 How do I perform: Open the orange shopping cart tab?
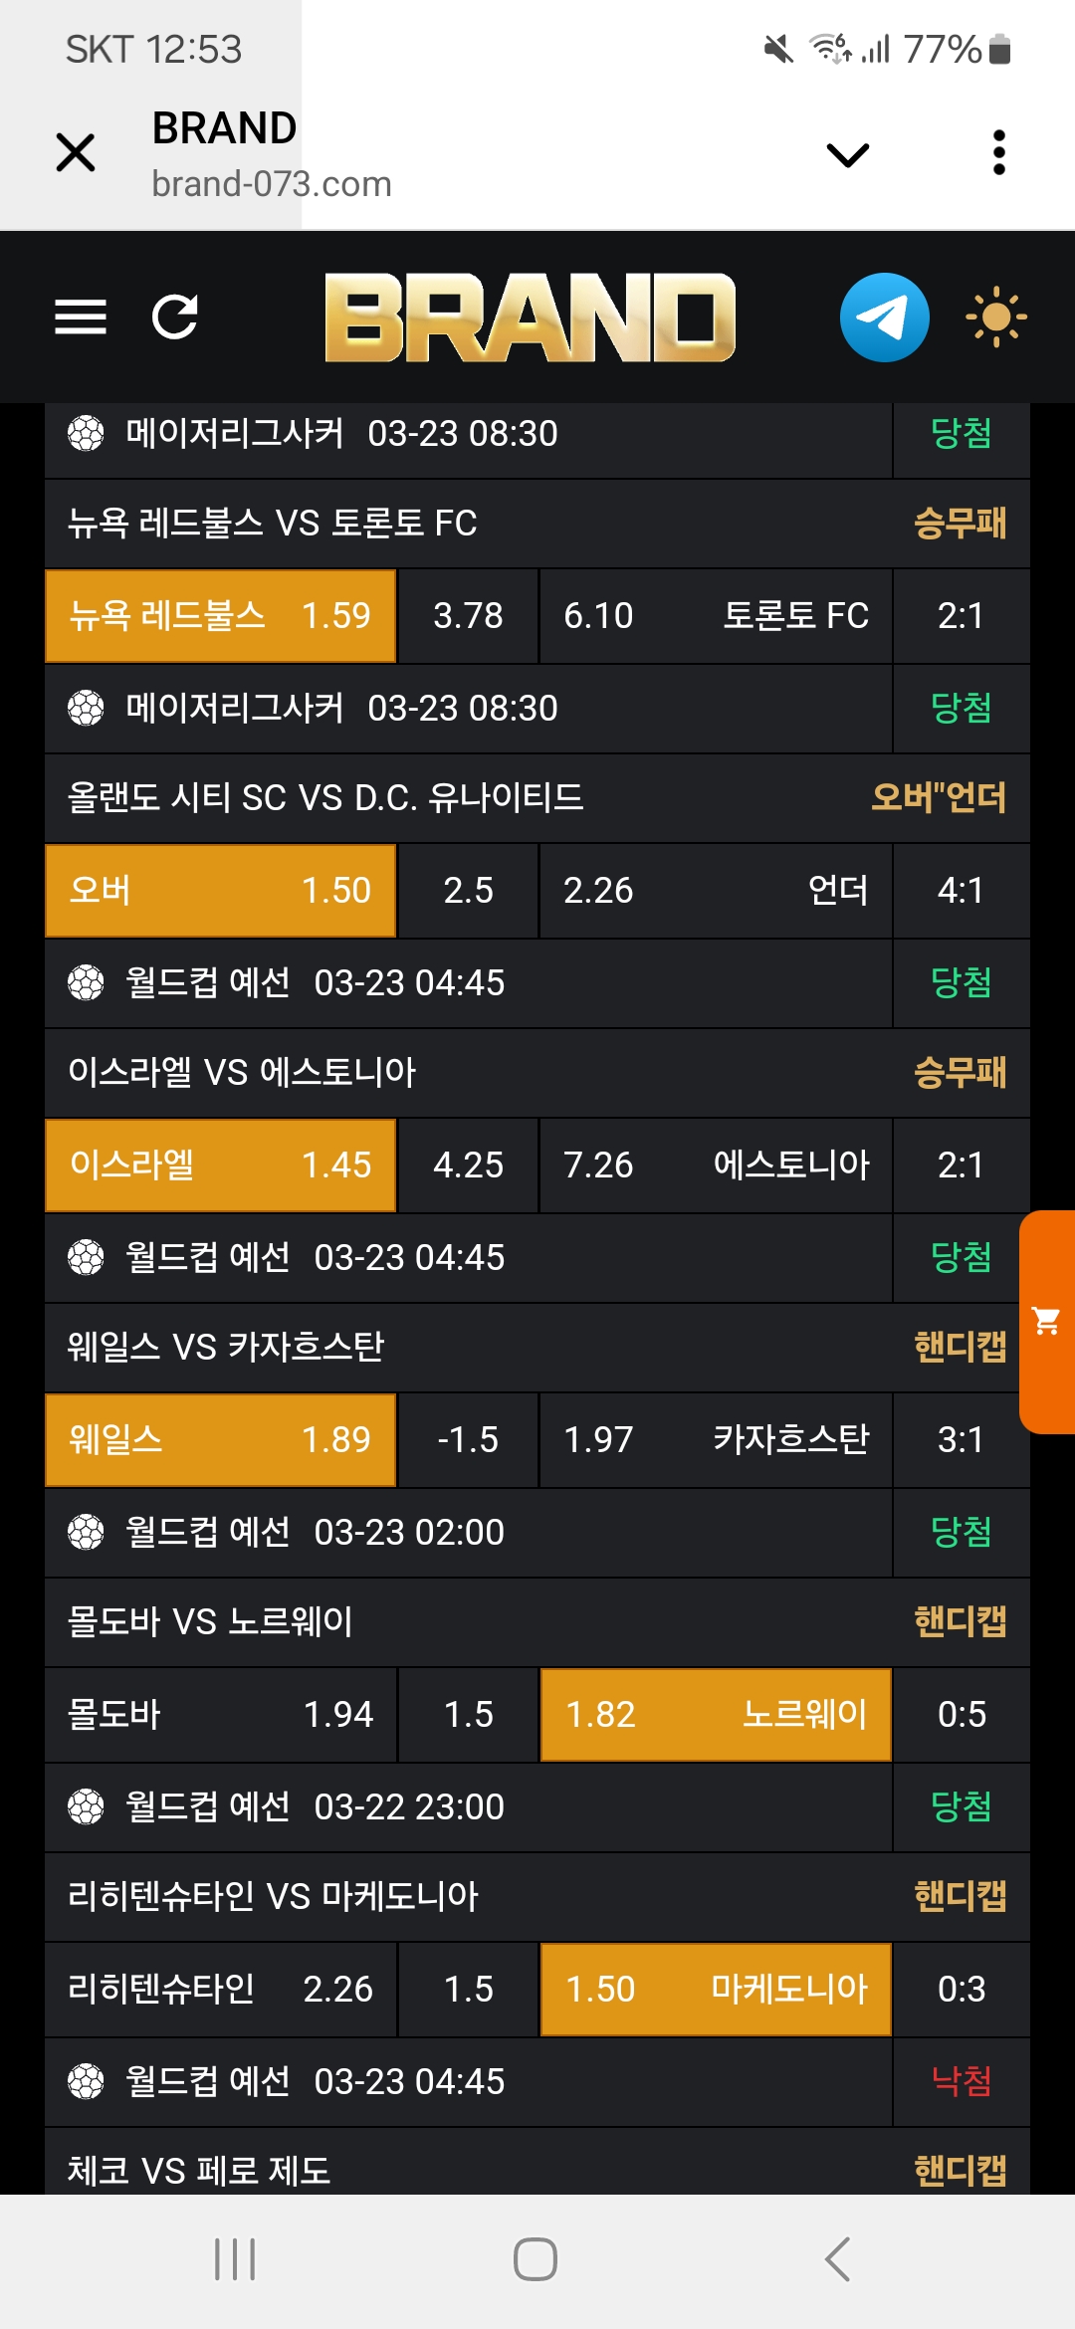(x=1047, y=1322)
